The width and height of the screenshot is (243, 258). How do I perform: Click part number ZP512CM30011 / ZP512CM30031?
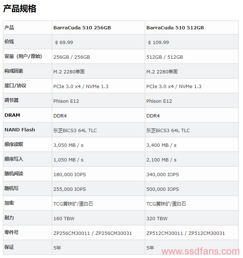186,233
